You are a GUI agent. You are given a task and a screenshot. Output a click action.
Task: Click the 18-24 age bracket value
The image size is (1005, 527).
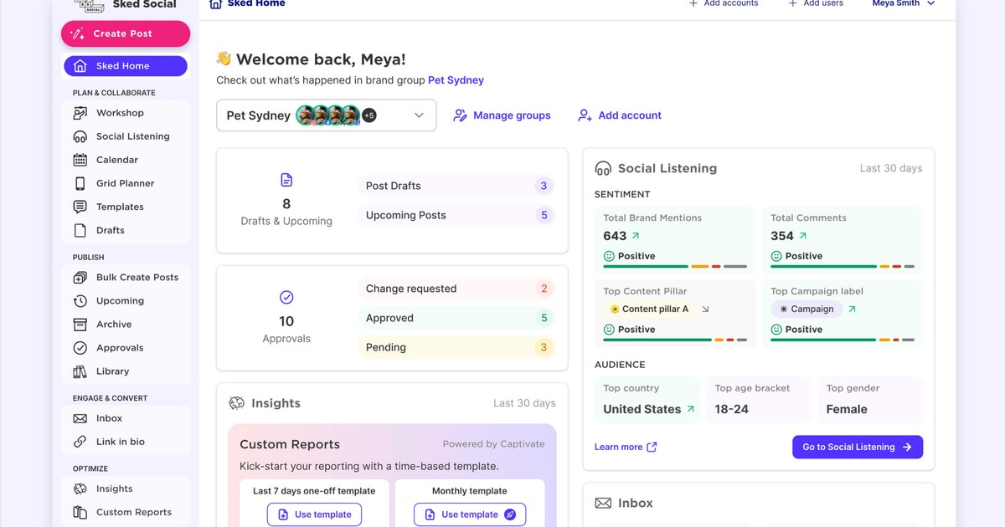point(731,409)
